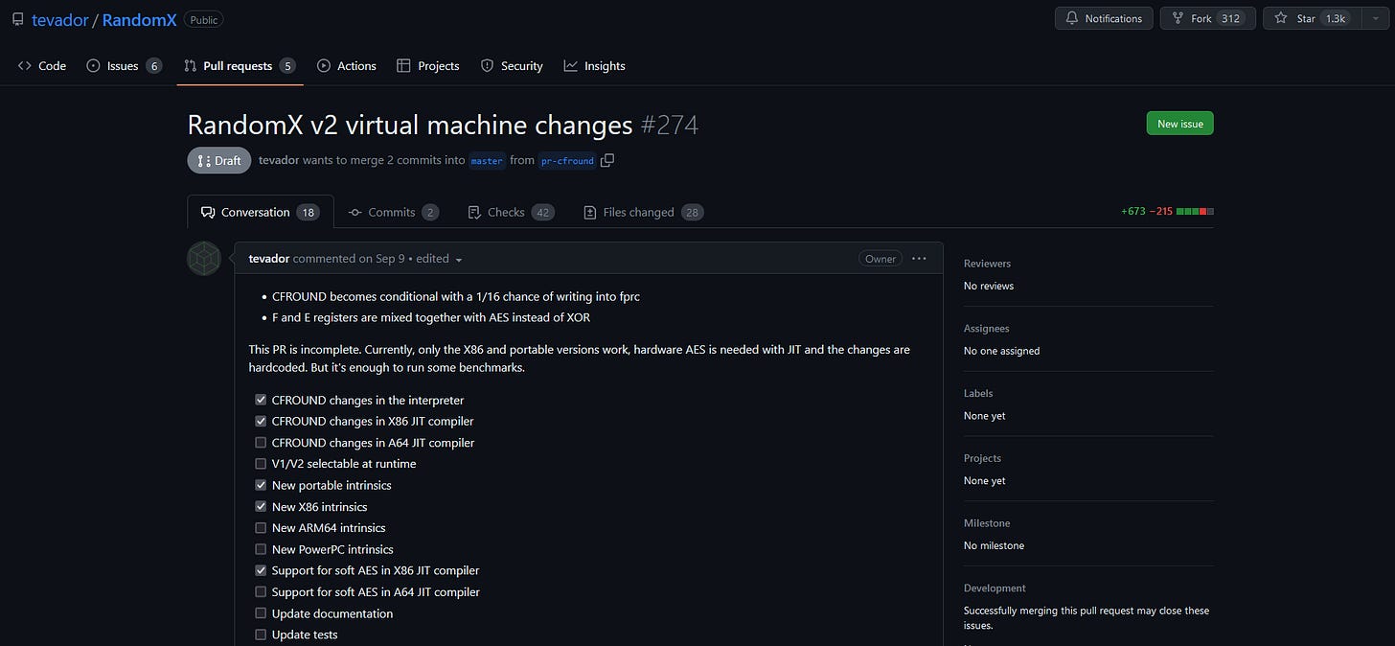The width and height of the screenshot is (1395, 646).
Task: Click the Assignees sidebar heading
Action: point(986,329)
